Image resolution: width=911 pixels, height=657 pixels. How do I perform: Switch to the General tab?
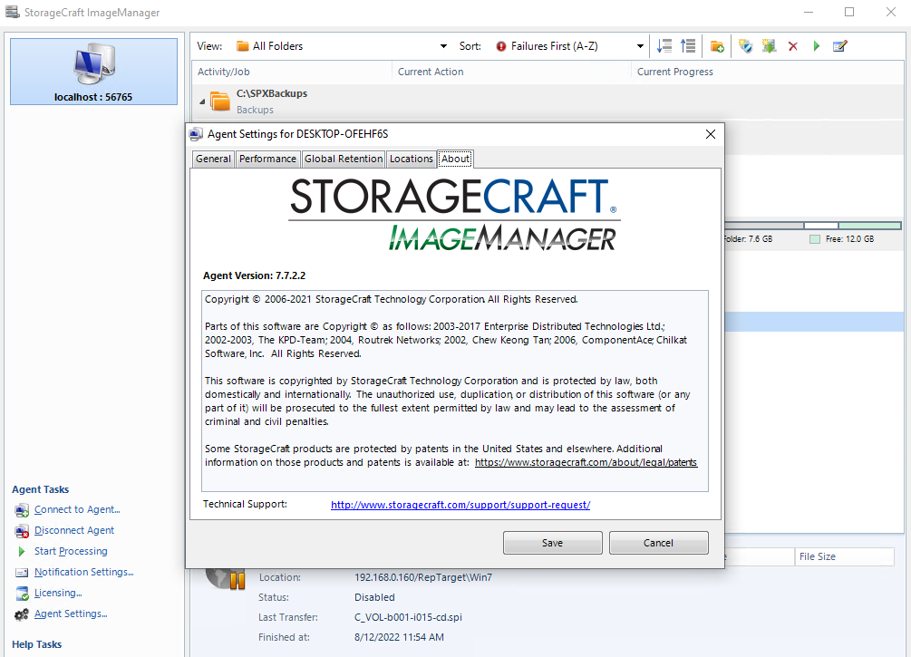tap(213, 159)
